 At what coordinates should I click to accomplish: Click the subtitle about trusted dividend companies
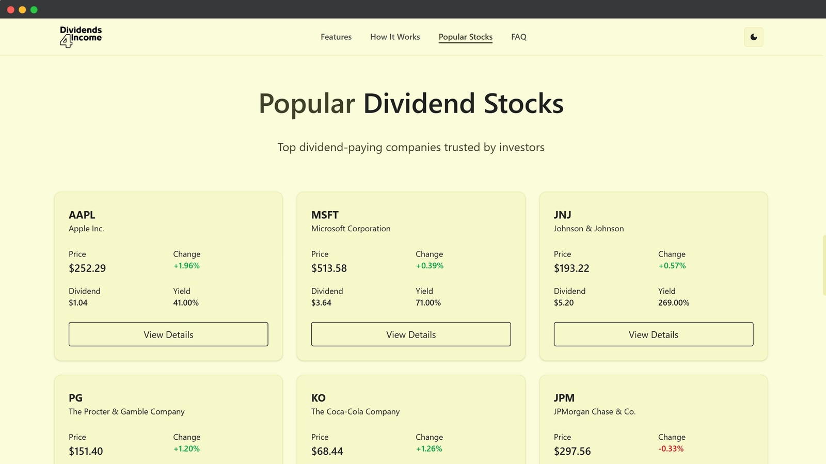pyautogui.click(x=411, y=148)
